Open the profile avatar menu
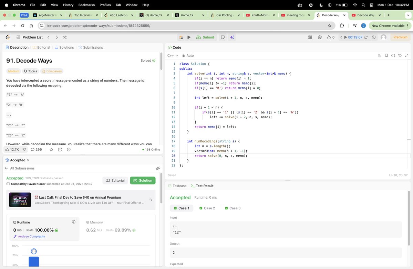 pyautogui.click(x=383, y=37)
